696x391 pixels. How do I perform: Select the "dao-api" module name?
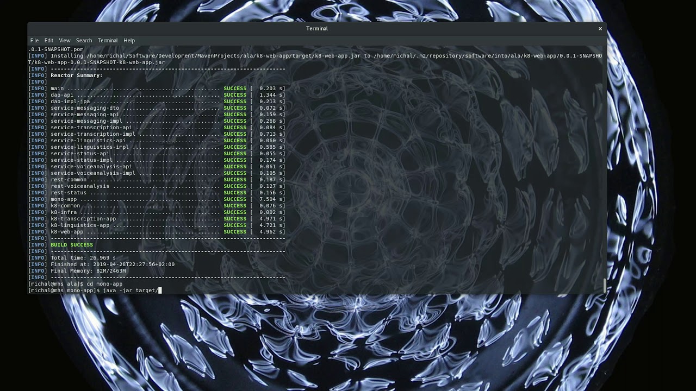(62, 95)
